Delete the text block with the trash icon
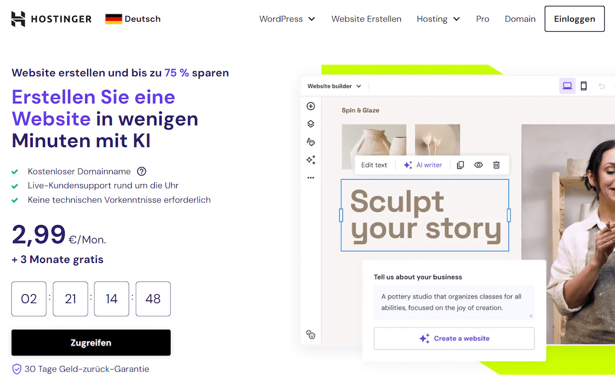This screenshot has width=615, height=392. (496, 165)
